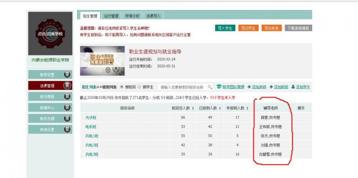Click the class name search input field
The width and height of the screenshot is (358, 178).
tap(183, 87)
